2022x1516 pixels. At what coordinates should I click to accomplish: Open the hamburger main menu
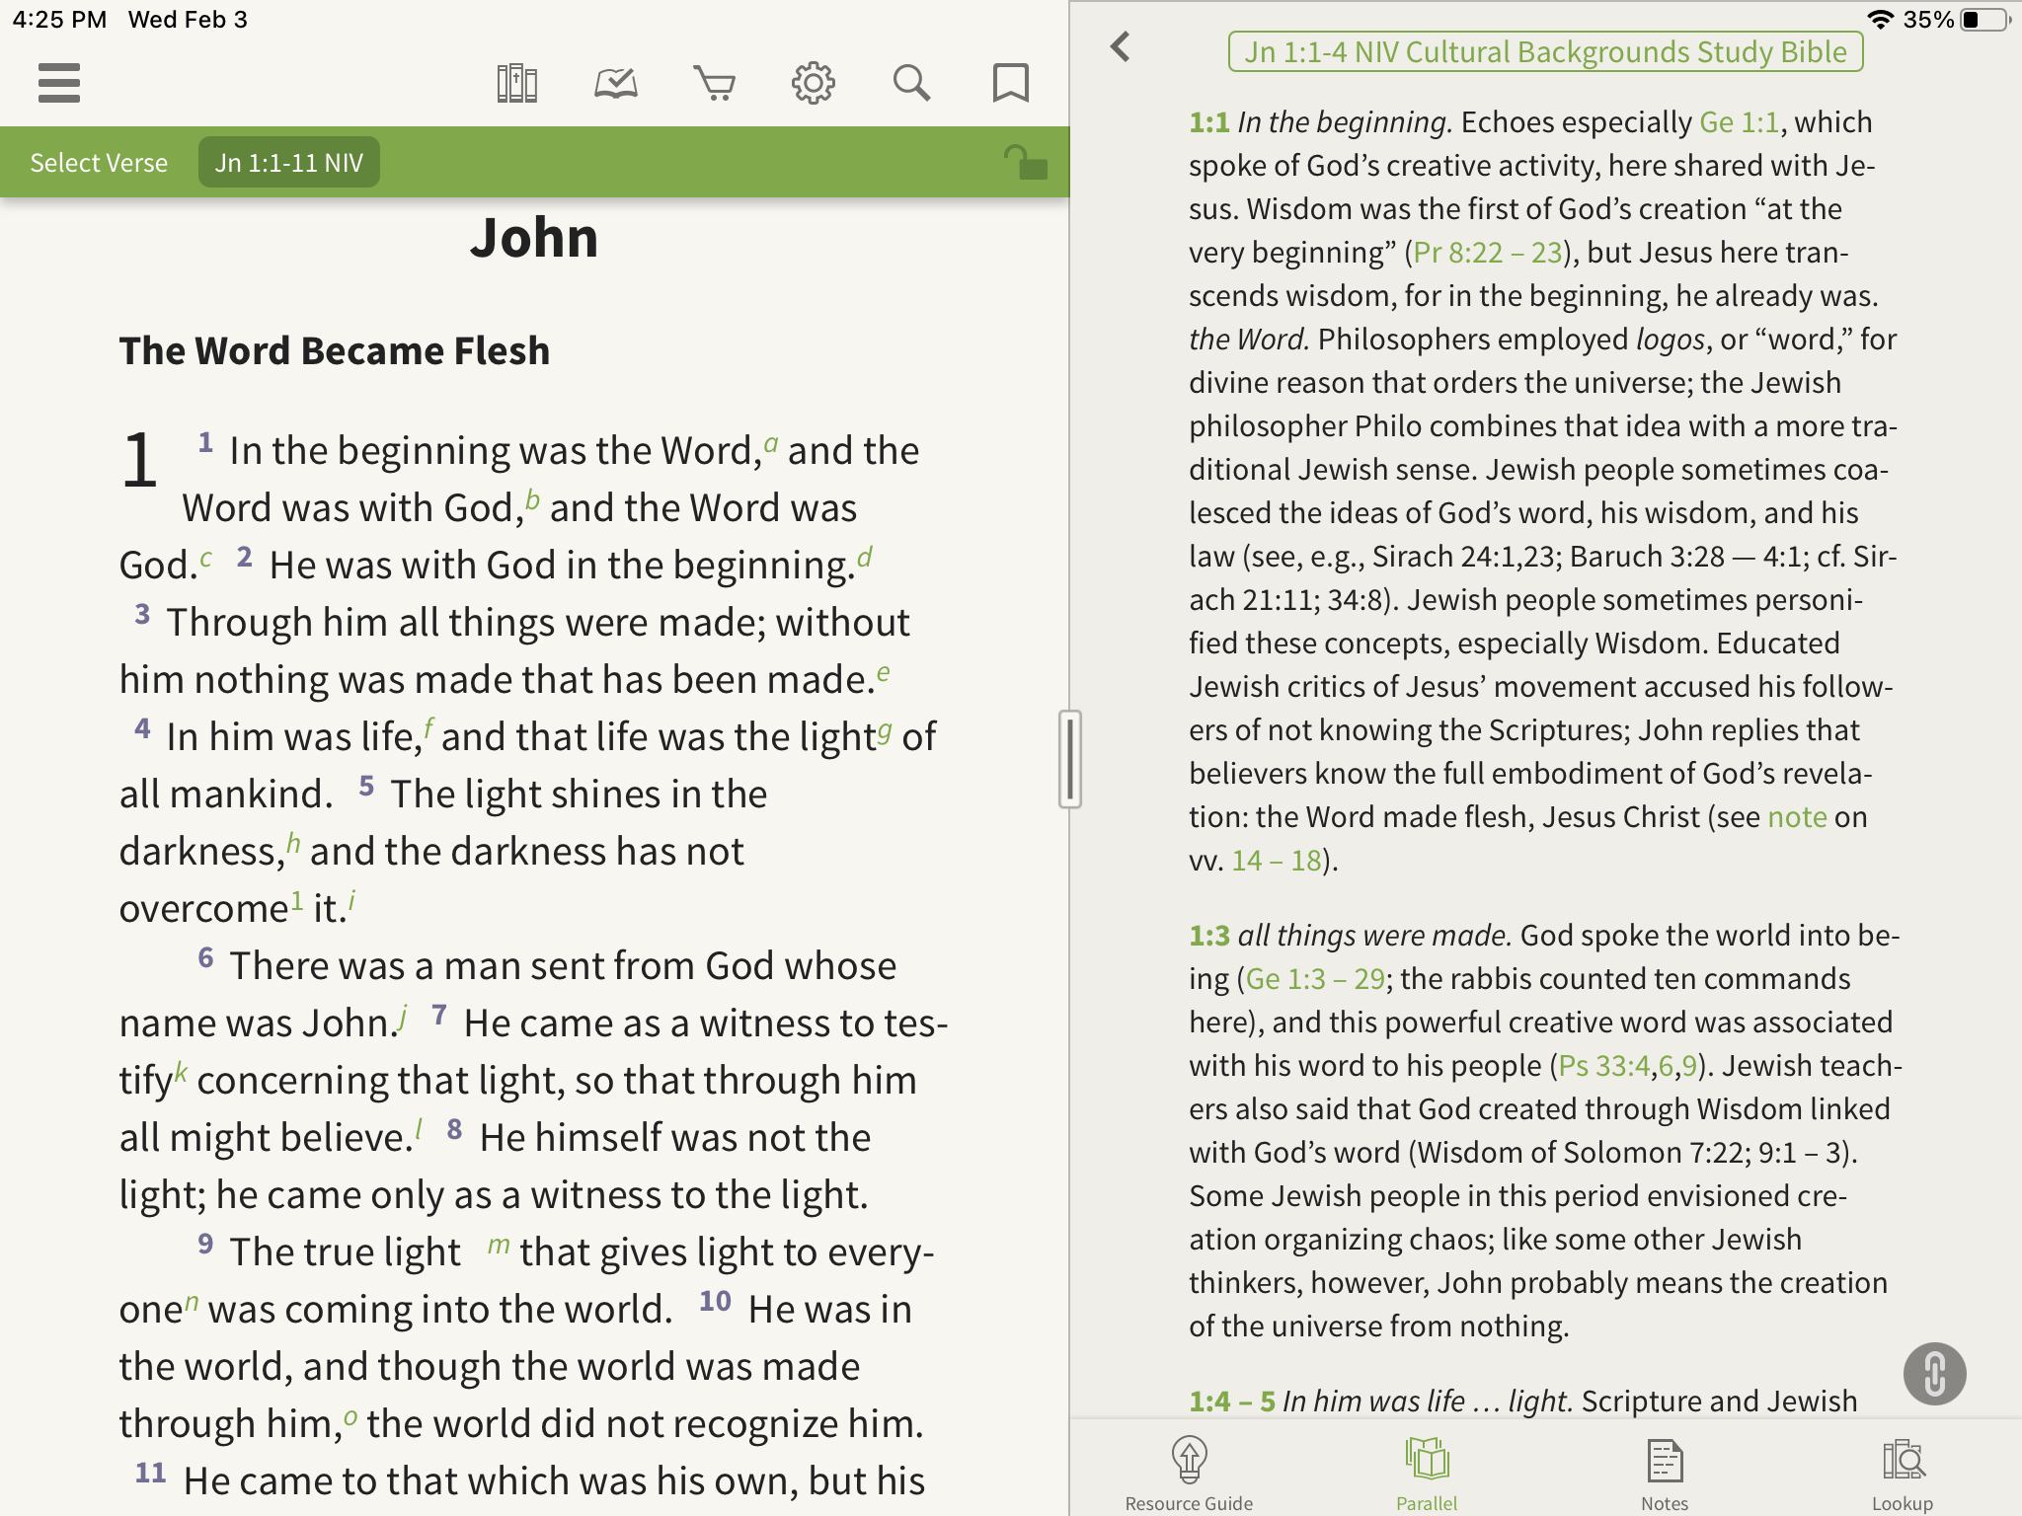coord(59,83)
